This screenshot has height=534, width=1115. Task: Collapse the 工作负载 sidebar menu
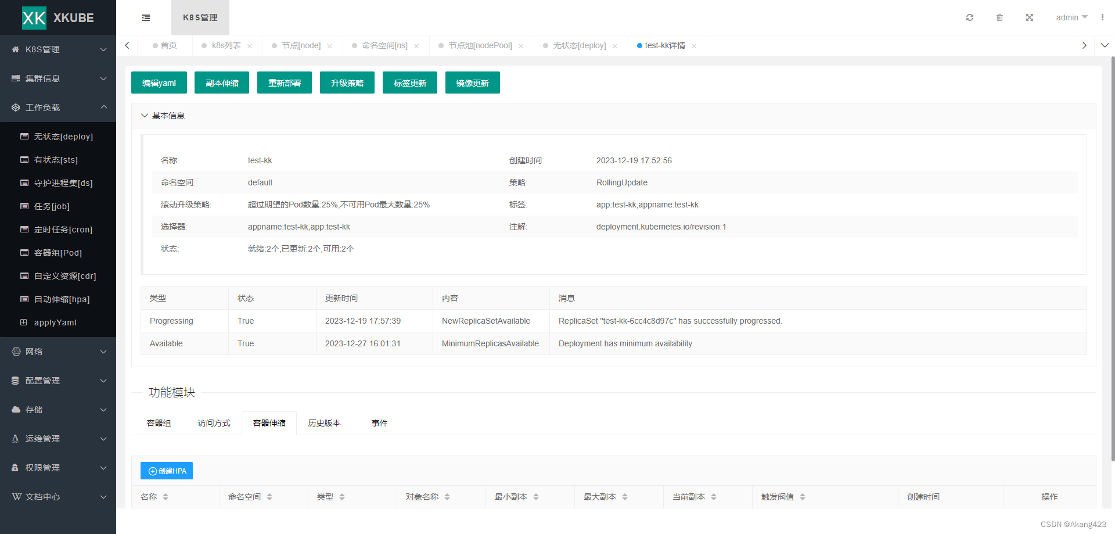click(58, 107)
